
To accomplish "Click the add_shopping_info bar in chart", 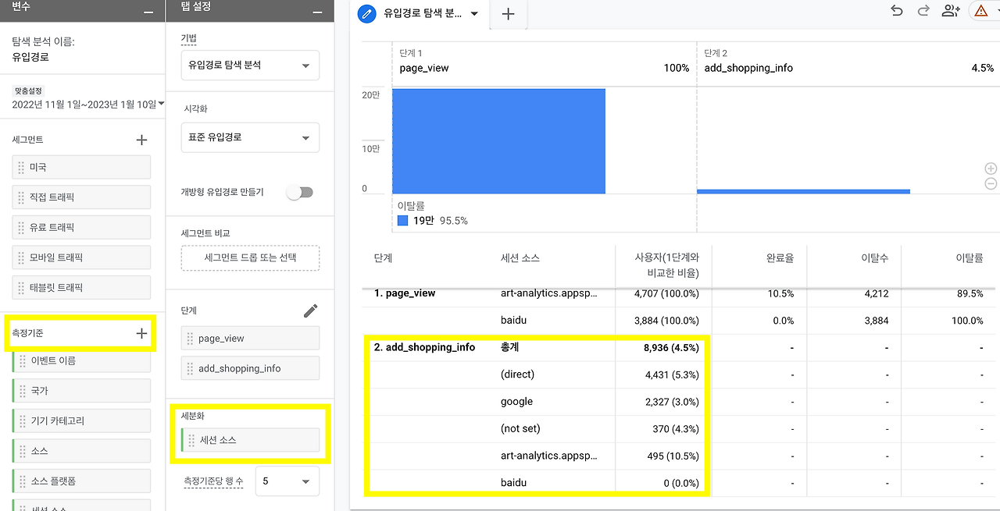I will [x=803, y=191].
